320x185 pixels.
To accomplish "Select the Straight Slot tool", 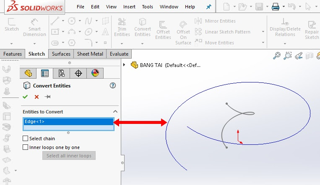I will click(55, 43).
